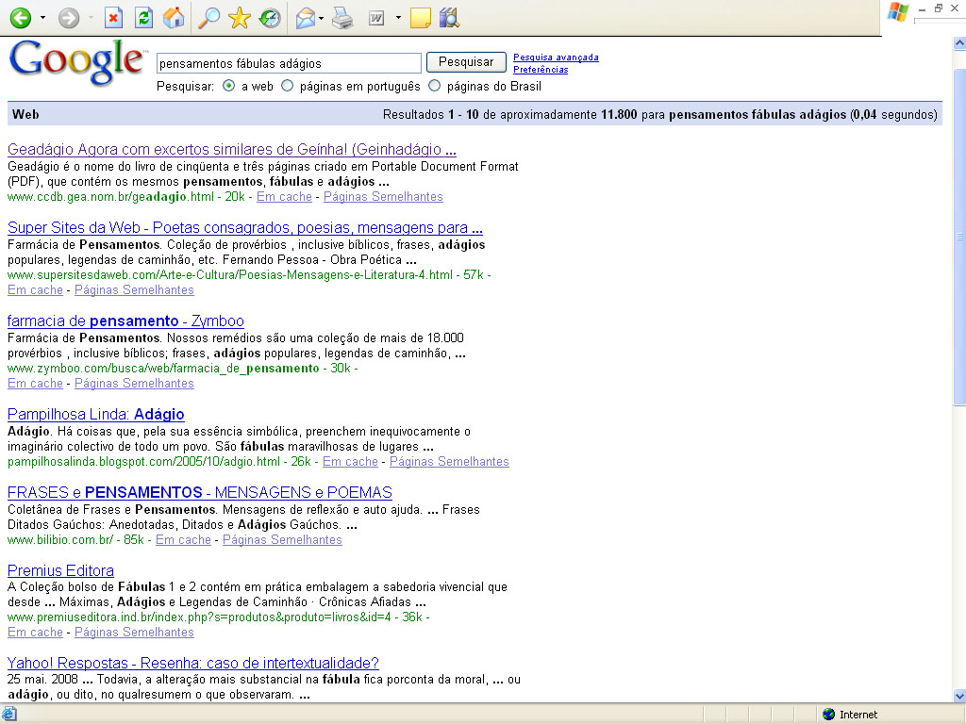Image resolution: width=966 pixels, height=724 pixels.
Task: Click the Mail envelope toolbar icon
Action: 306,18
